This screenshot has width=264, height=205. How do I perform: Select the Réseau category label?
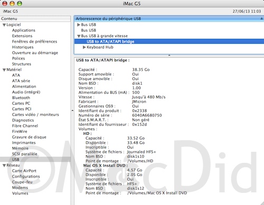(x=13, y=165)
